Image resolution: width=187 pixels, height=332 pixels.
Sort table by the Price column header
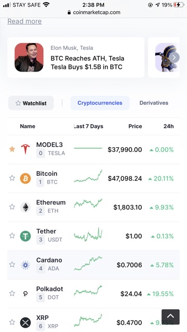135,126
